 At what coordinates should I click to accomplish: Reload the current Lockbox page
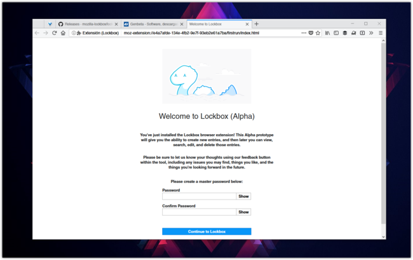pos(54,33)
